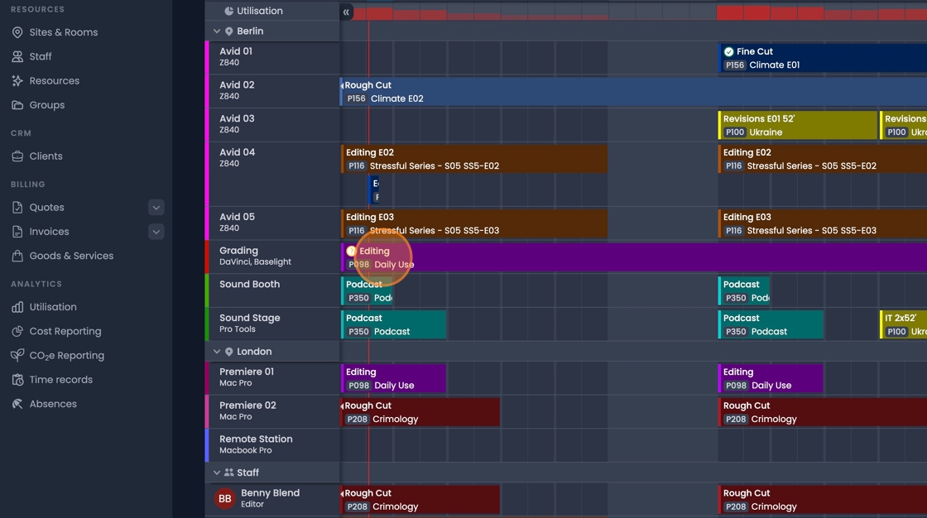Viewport: 927px width, 518px height.
Task: Click the magenta color bar beside Avid 01
Action: point(208,58)
